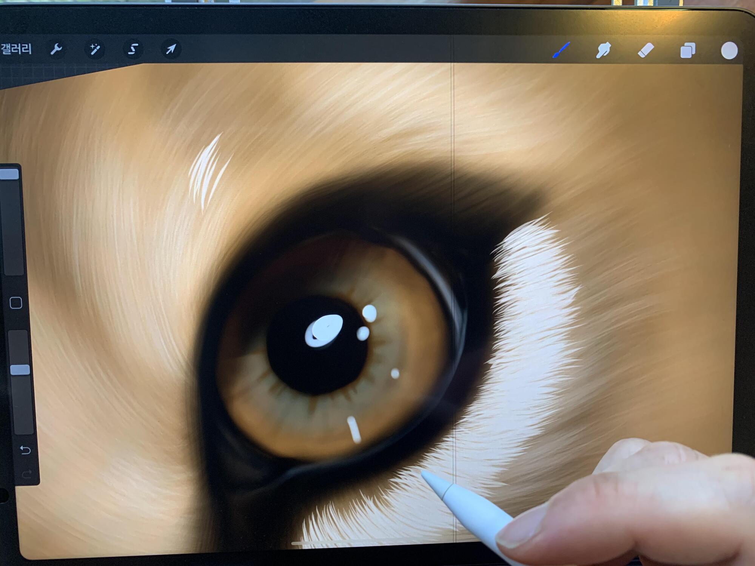This screenshot has width=755, height=566.
Task: Open the Actions wrench menu
Action: 57,49
